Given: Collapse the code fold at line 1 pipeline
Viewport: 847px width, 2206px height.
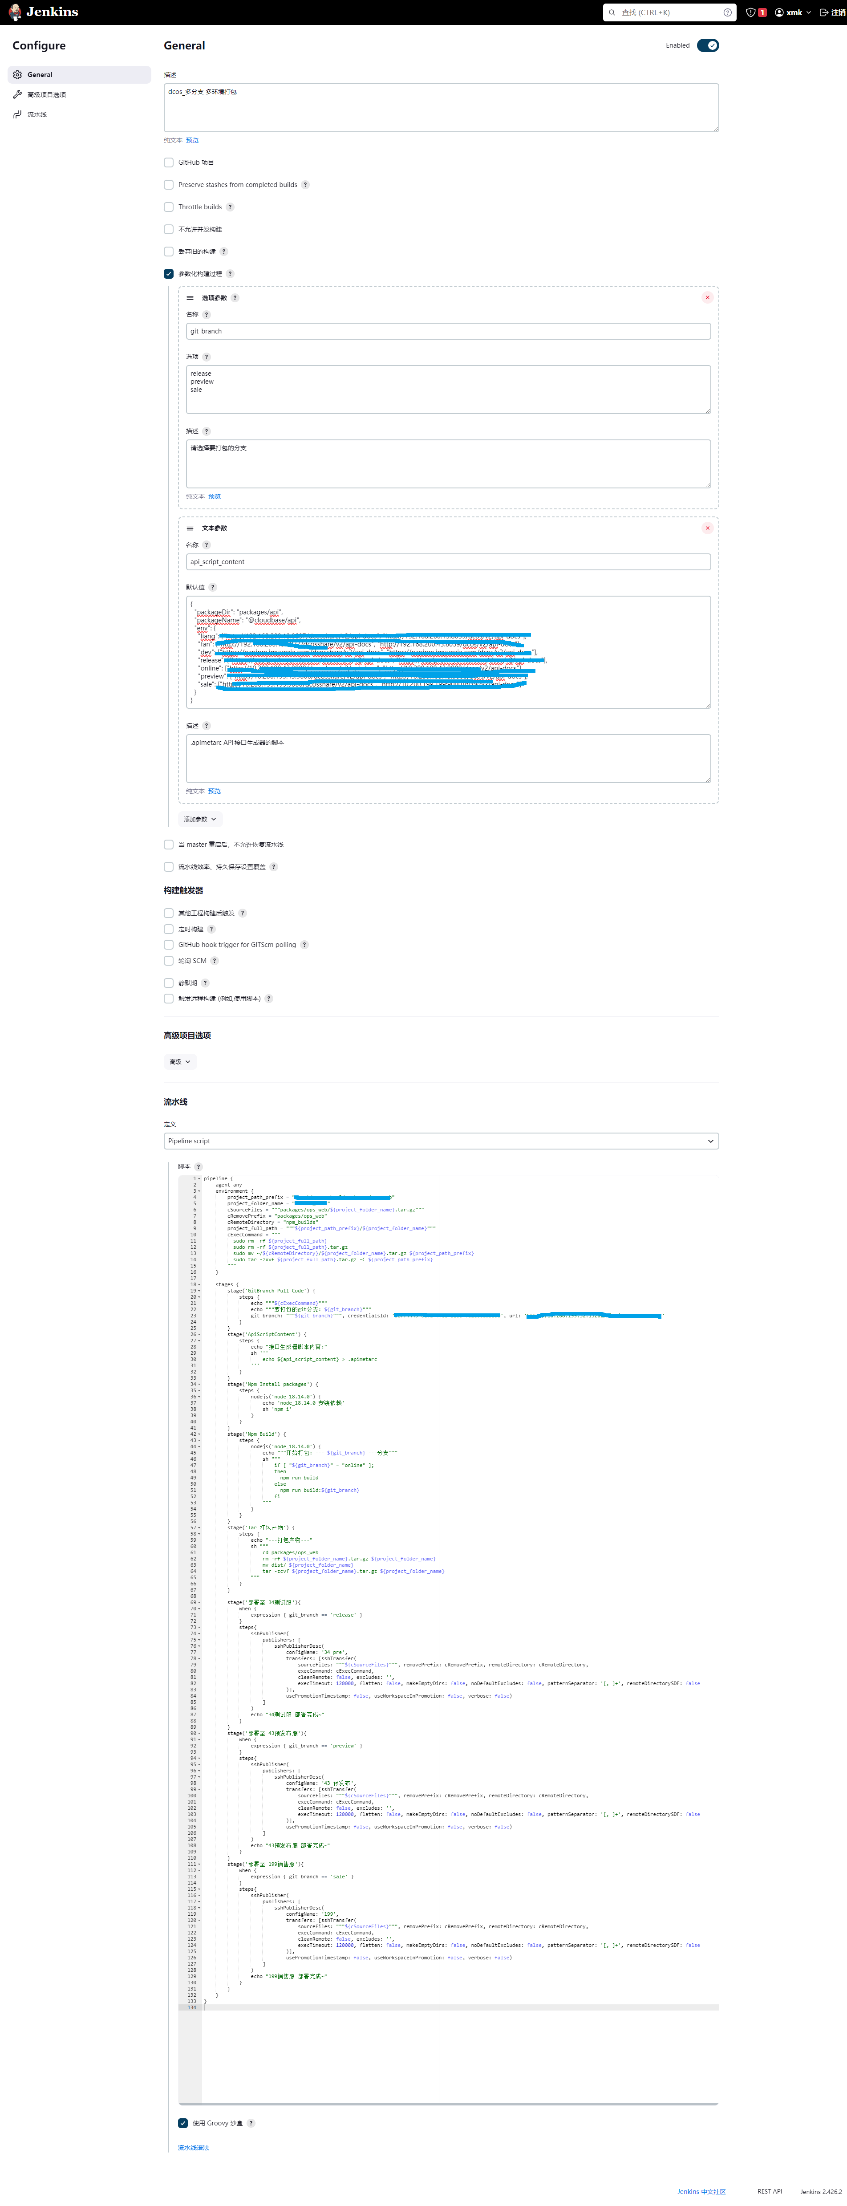Looking at the screenshot, I should coord(199,1179).
